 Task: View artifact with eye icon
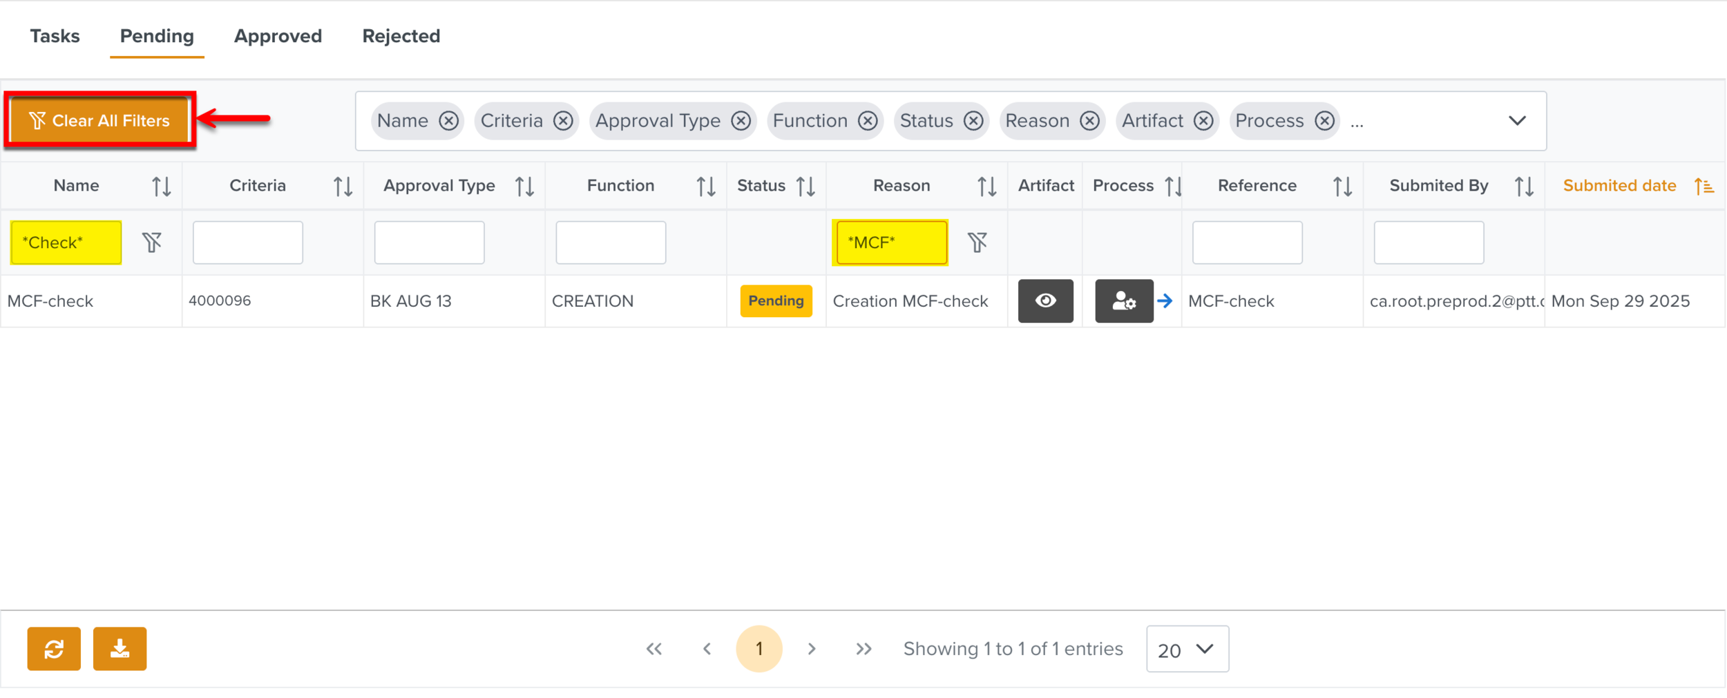[1045, 301]
